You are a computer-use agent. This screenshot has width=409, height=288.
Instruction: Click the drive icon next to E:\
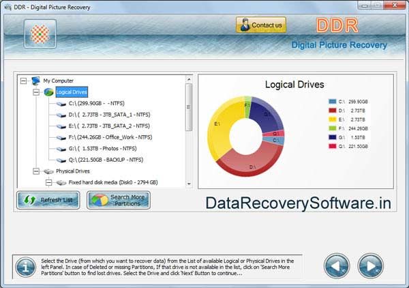click(61, 126)
